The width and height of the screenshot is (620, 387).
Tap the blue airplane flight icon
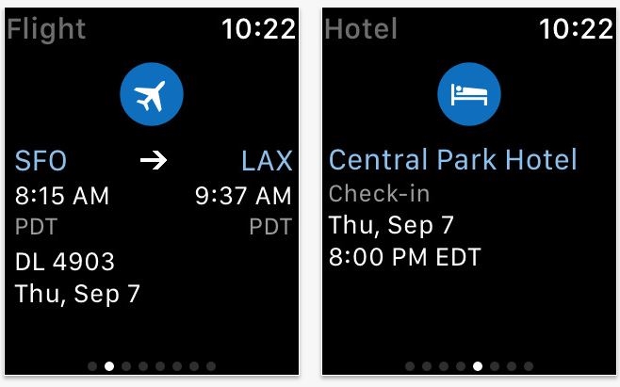[x=152, y=94]
